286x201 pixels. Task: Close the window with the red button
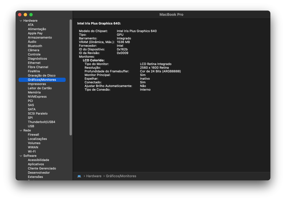pos(20,15)
